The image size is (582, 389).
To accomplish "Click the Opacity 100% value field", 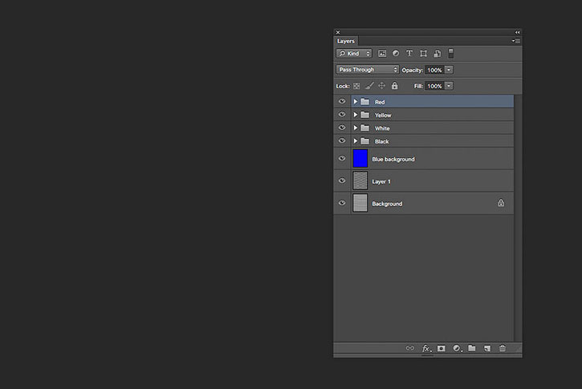I will [434, 70].
